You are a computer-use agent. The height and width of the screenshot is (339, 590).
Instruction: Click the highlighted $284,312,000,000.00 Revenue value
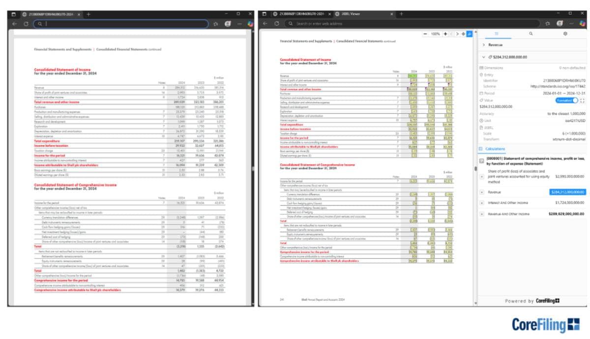567,192
